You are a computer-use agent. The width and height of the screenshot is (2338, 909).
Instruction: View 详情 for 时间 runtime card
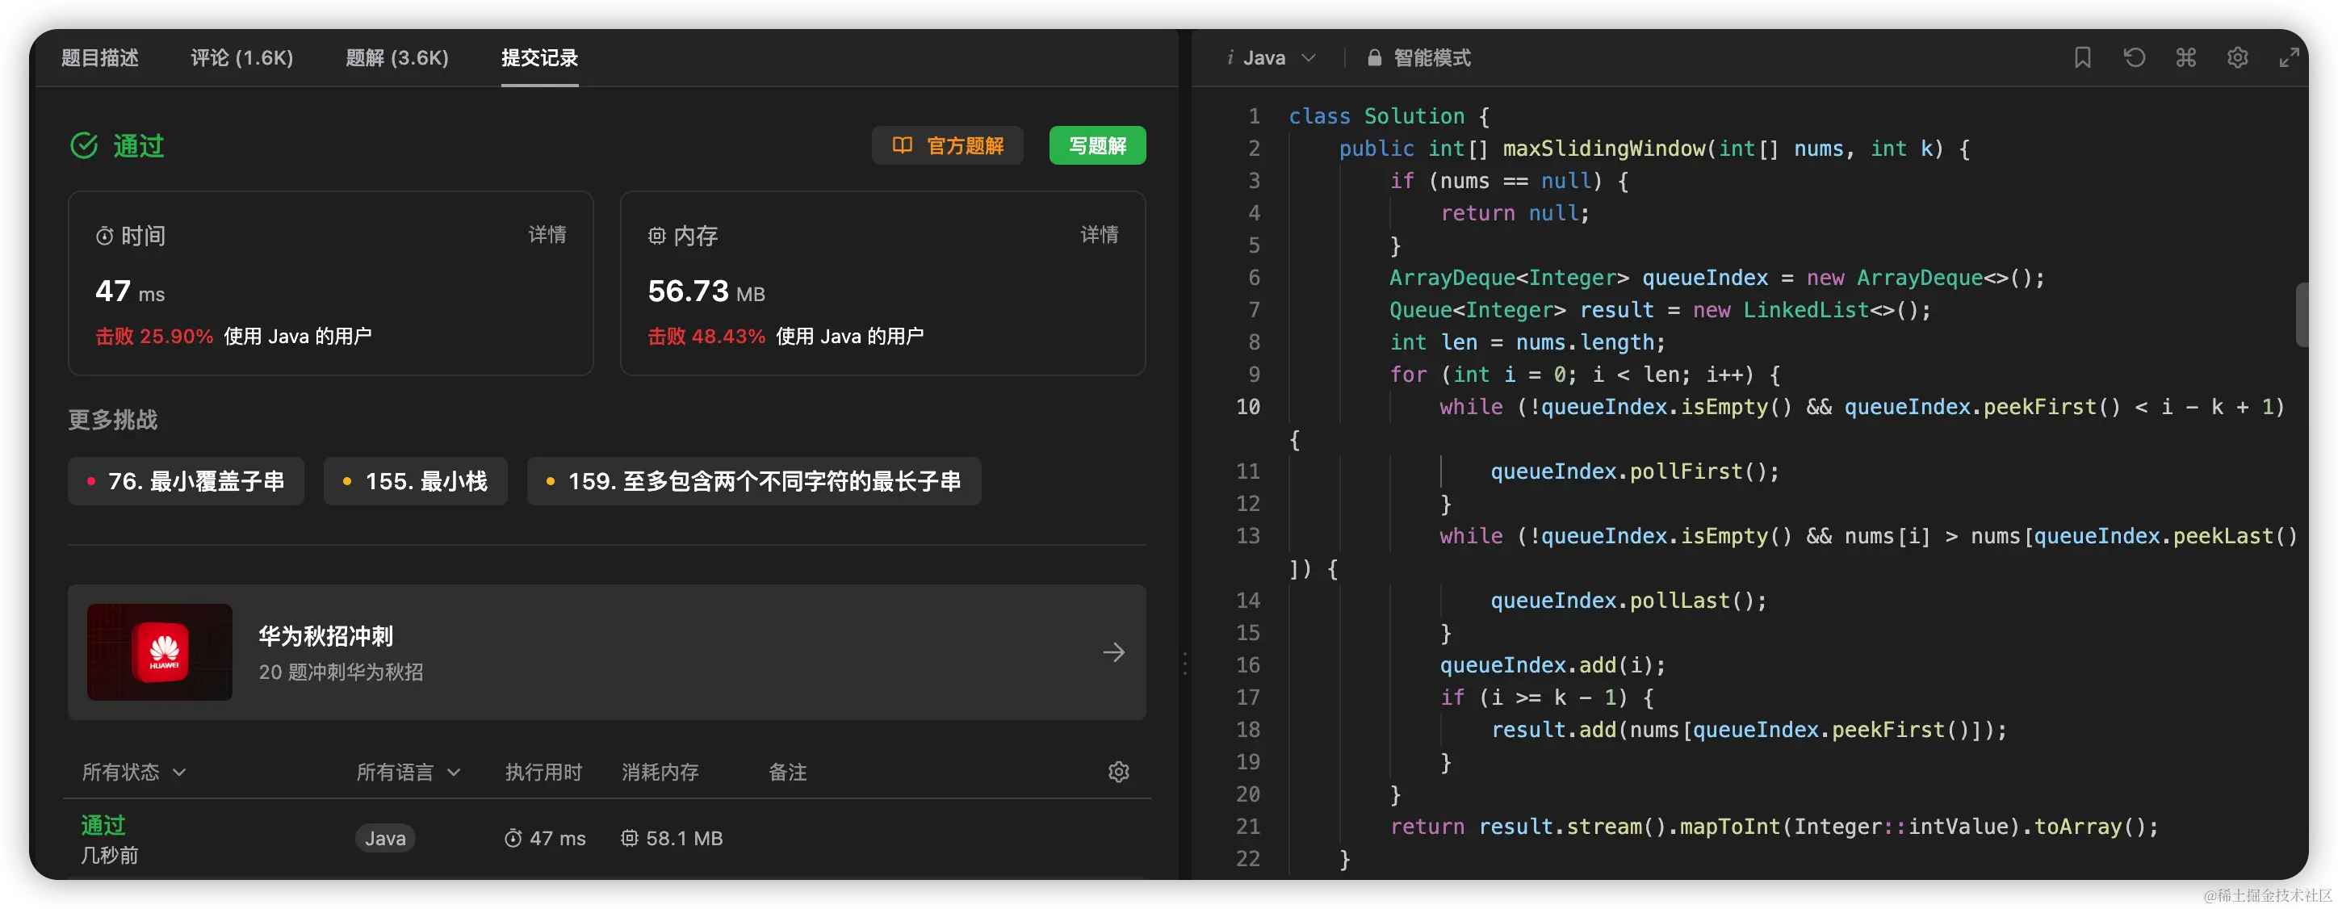coord(547,235)
